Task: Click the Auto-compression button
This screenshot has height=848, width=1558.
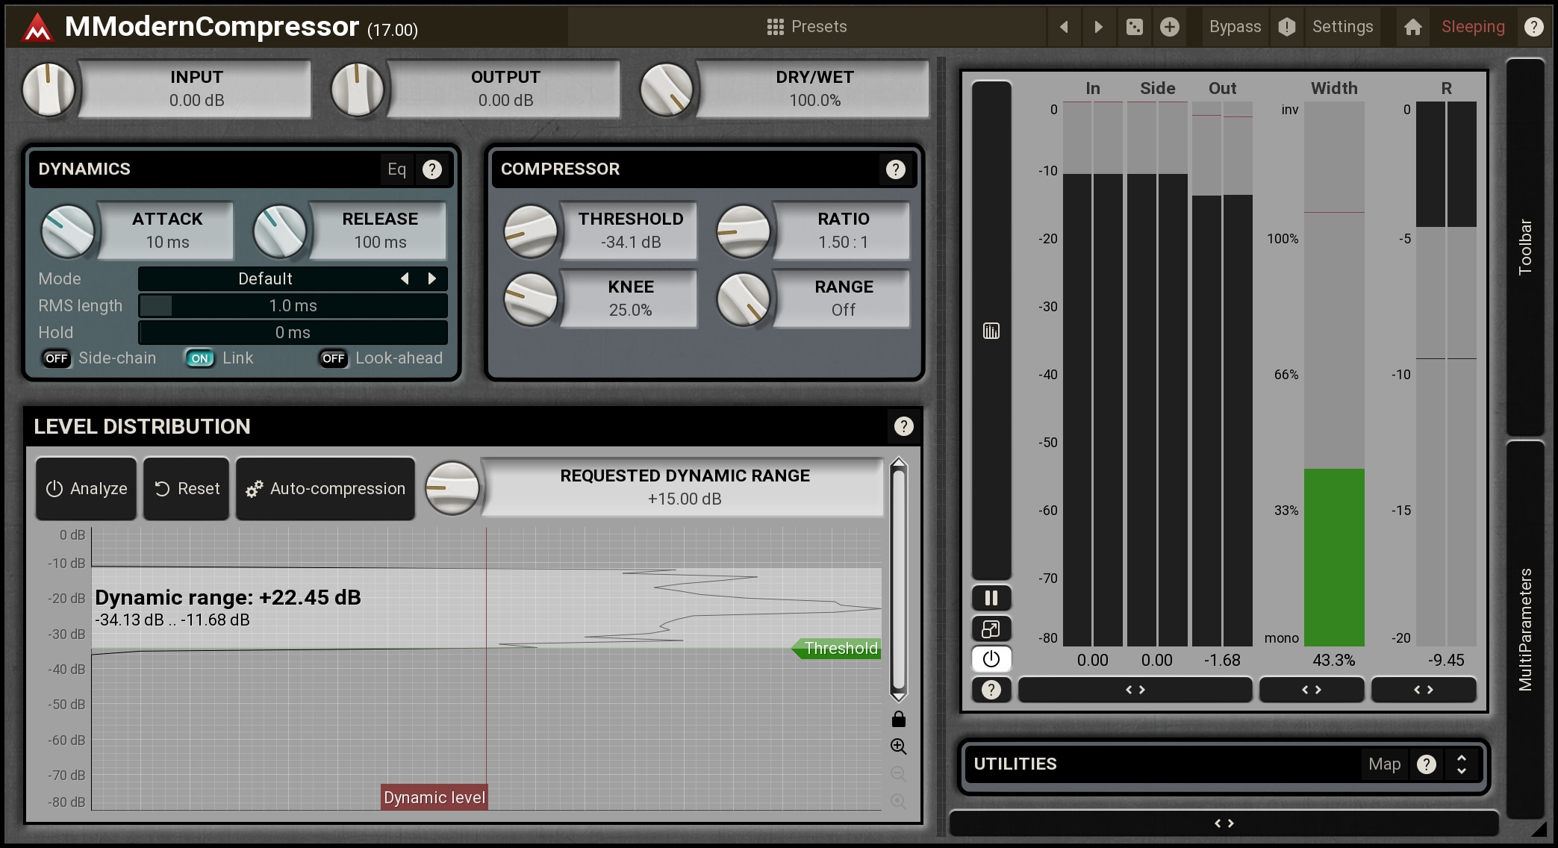Action: (325, 489)
